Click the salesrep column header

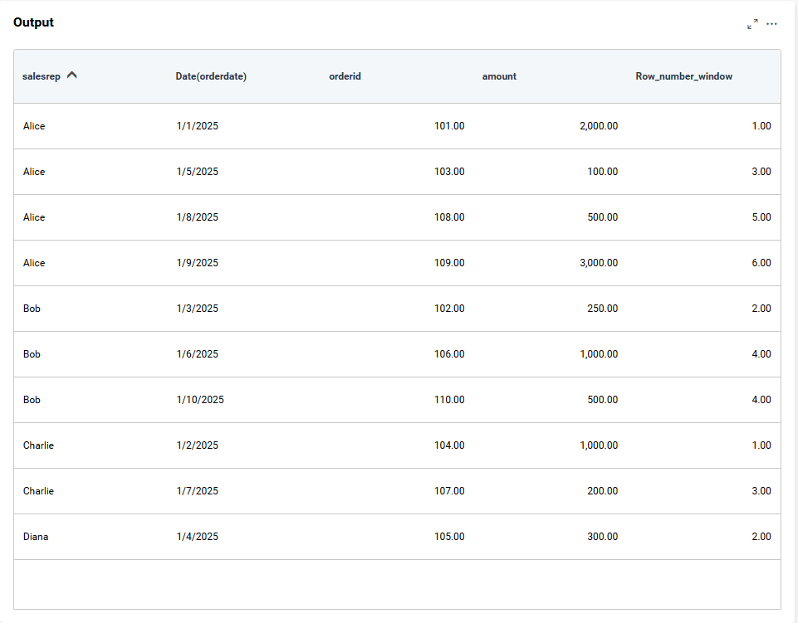click(x=42, y=76)
